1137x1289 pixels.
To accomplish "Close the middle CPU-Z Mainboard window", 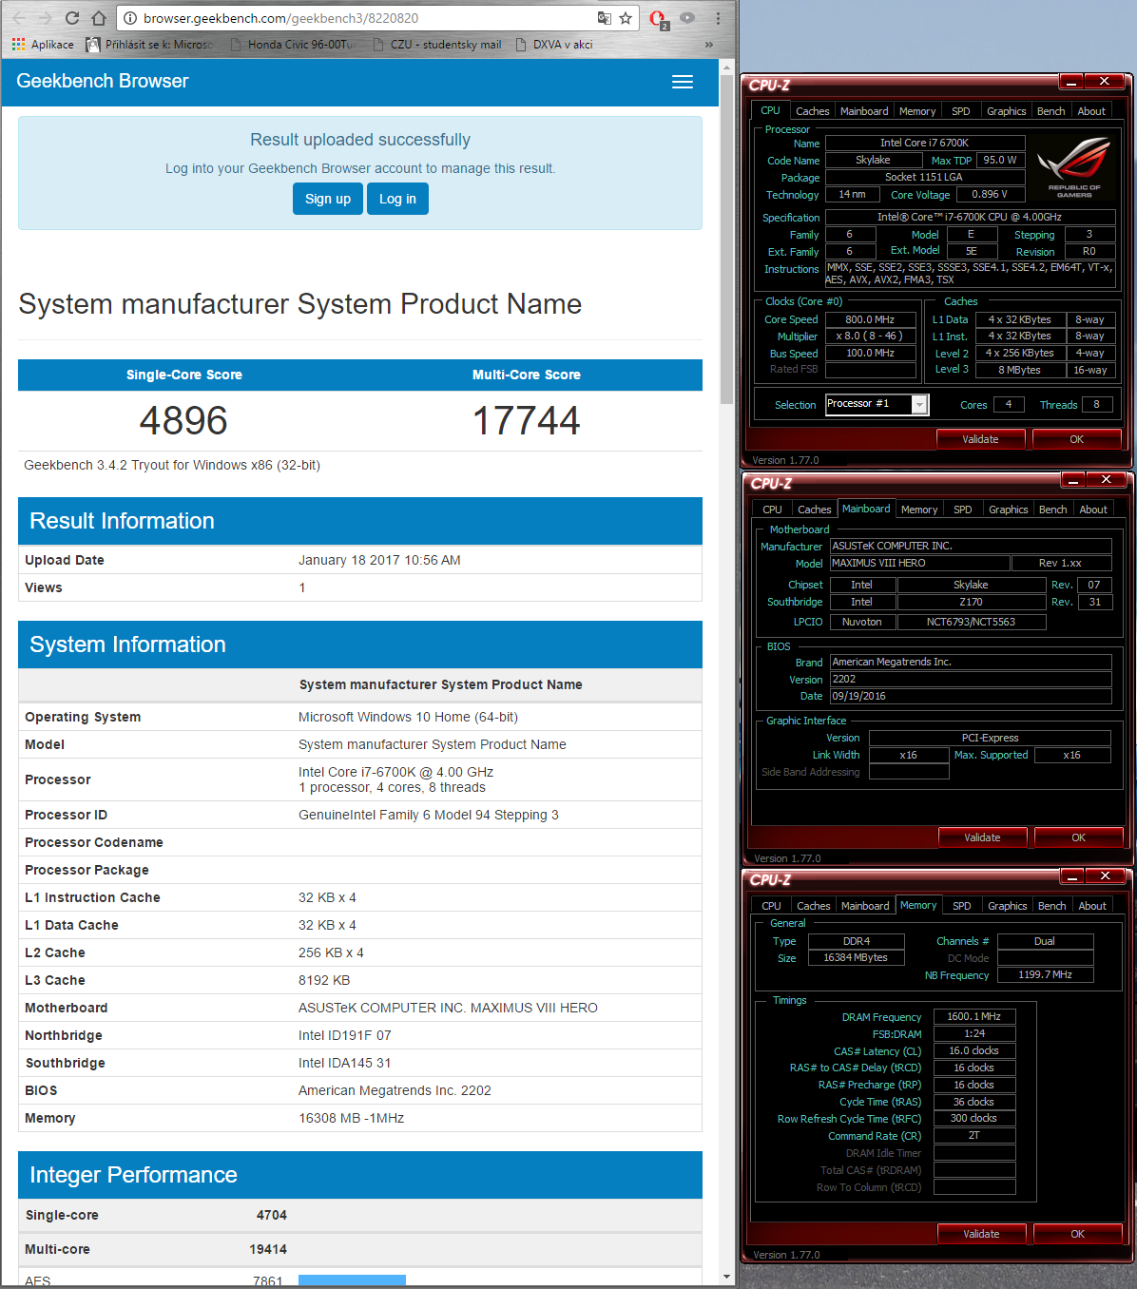I will (x=1107, y=480).
